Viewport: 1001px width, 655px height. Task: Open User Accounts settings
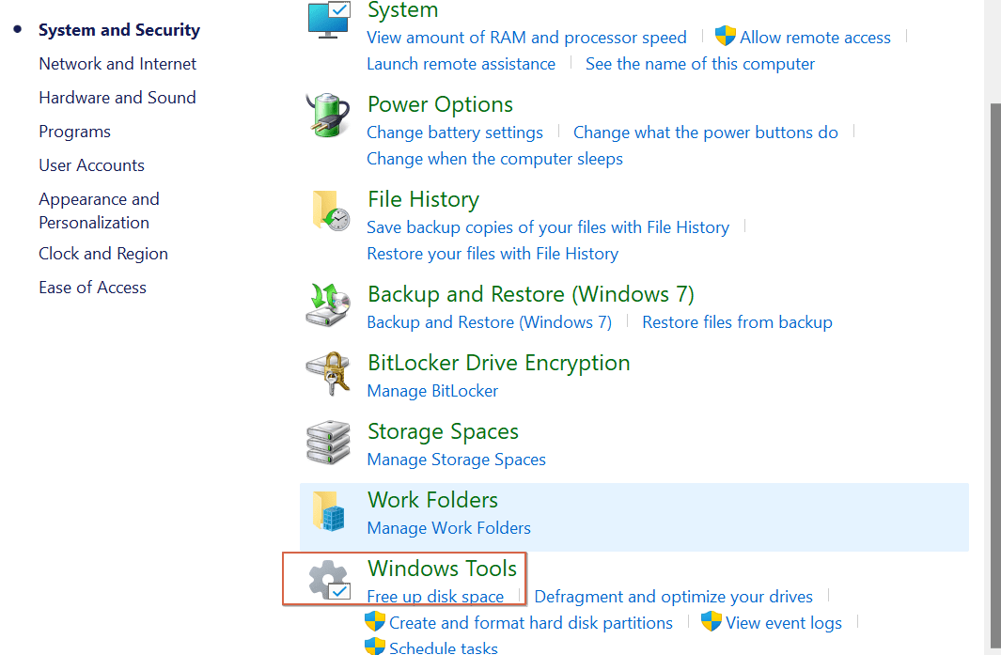point(91,164)
